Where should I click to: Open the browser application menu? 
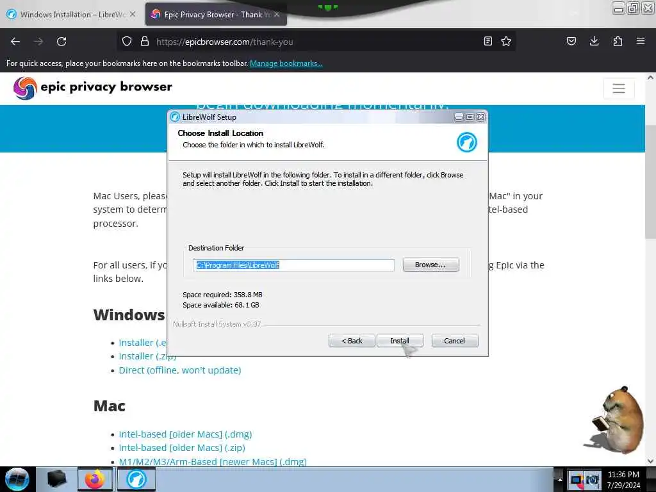coord(641,41)
